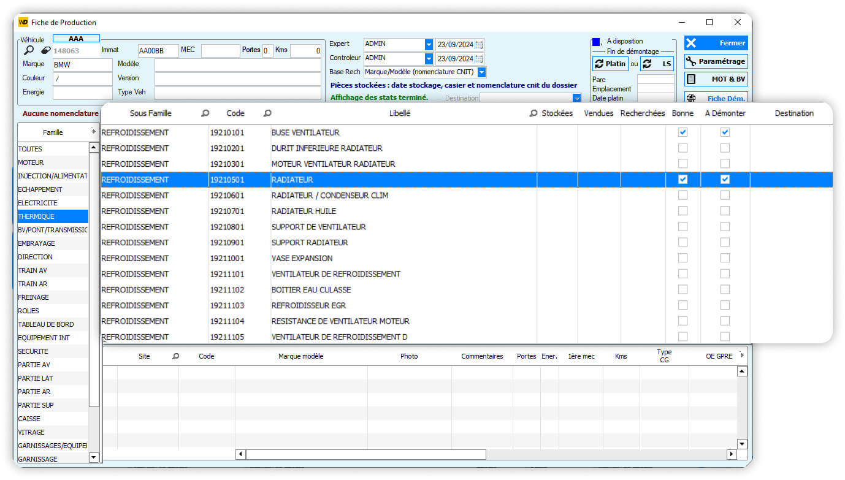This screenshot has width=845, height=480.
Task: Select MOTEUR in the Famille list
Action: click(x=53, y=162)
